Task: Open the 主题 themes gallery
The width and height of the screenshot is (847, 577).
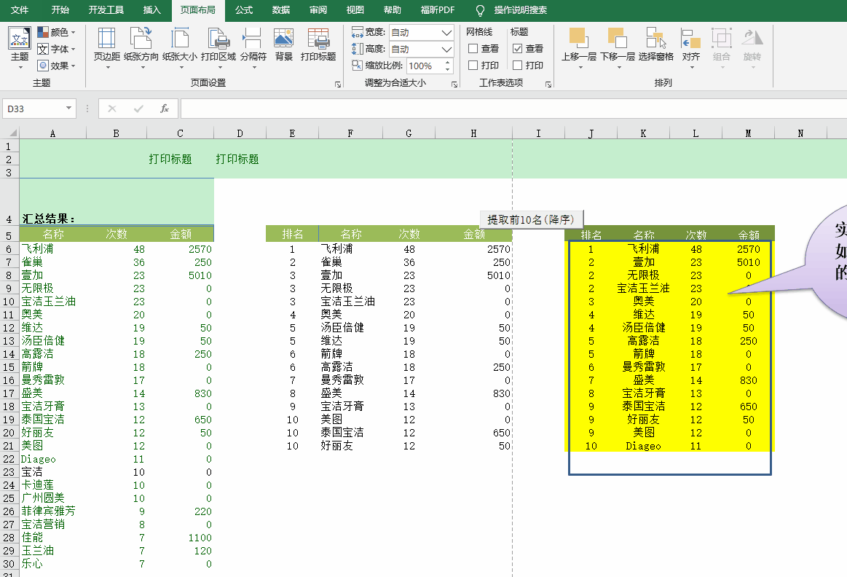Action: (x=20, y=47)
